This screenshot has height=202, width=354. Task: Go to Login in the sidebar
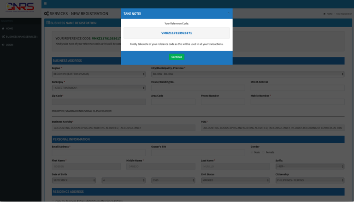click(x=10, y=45)
